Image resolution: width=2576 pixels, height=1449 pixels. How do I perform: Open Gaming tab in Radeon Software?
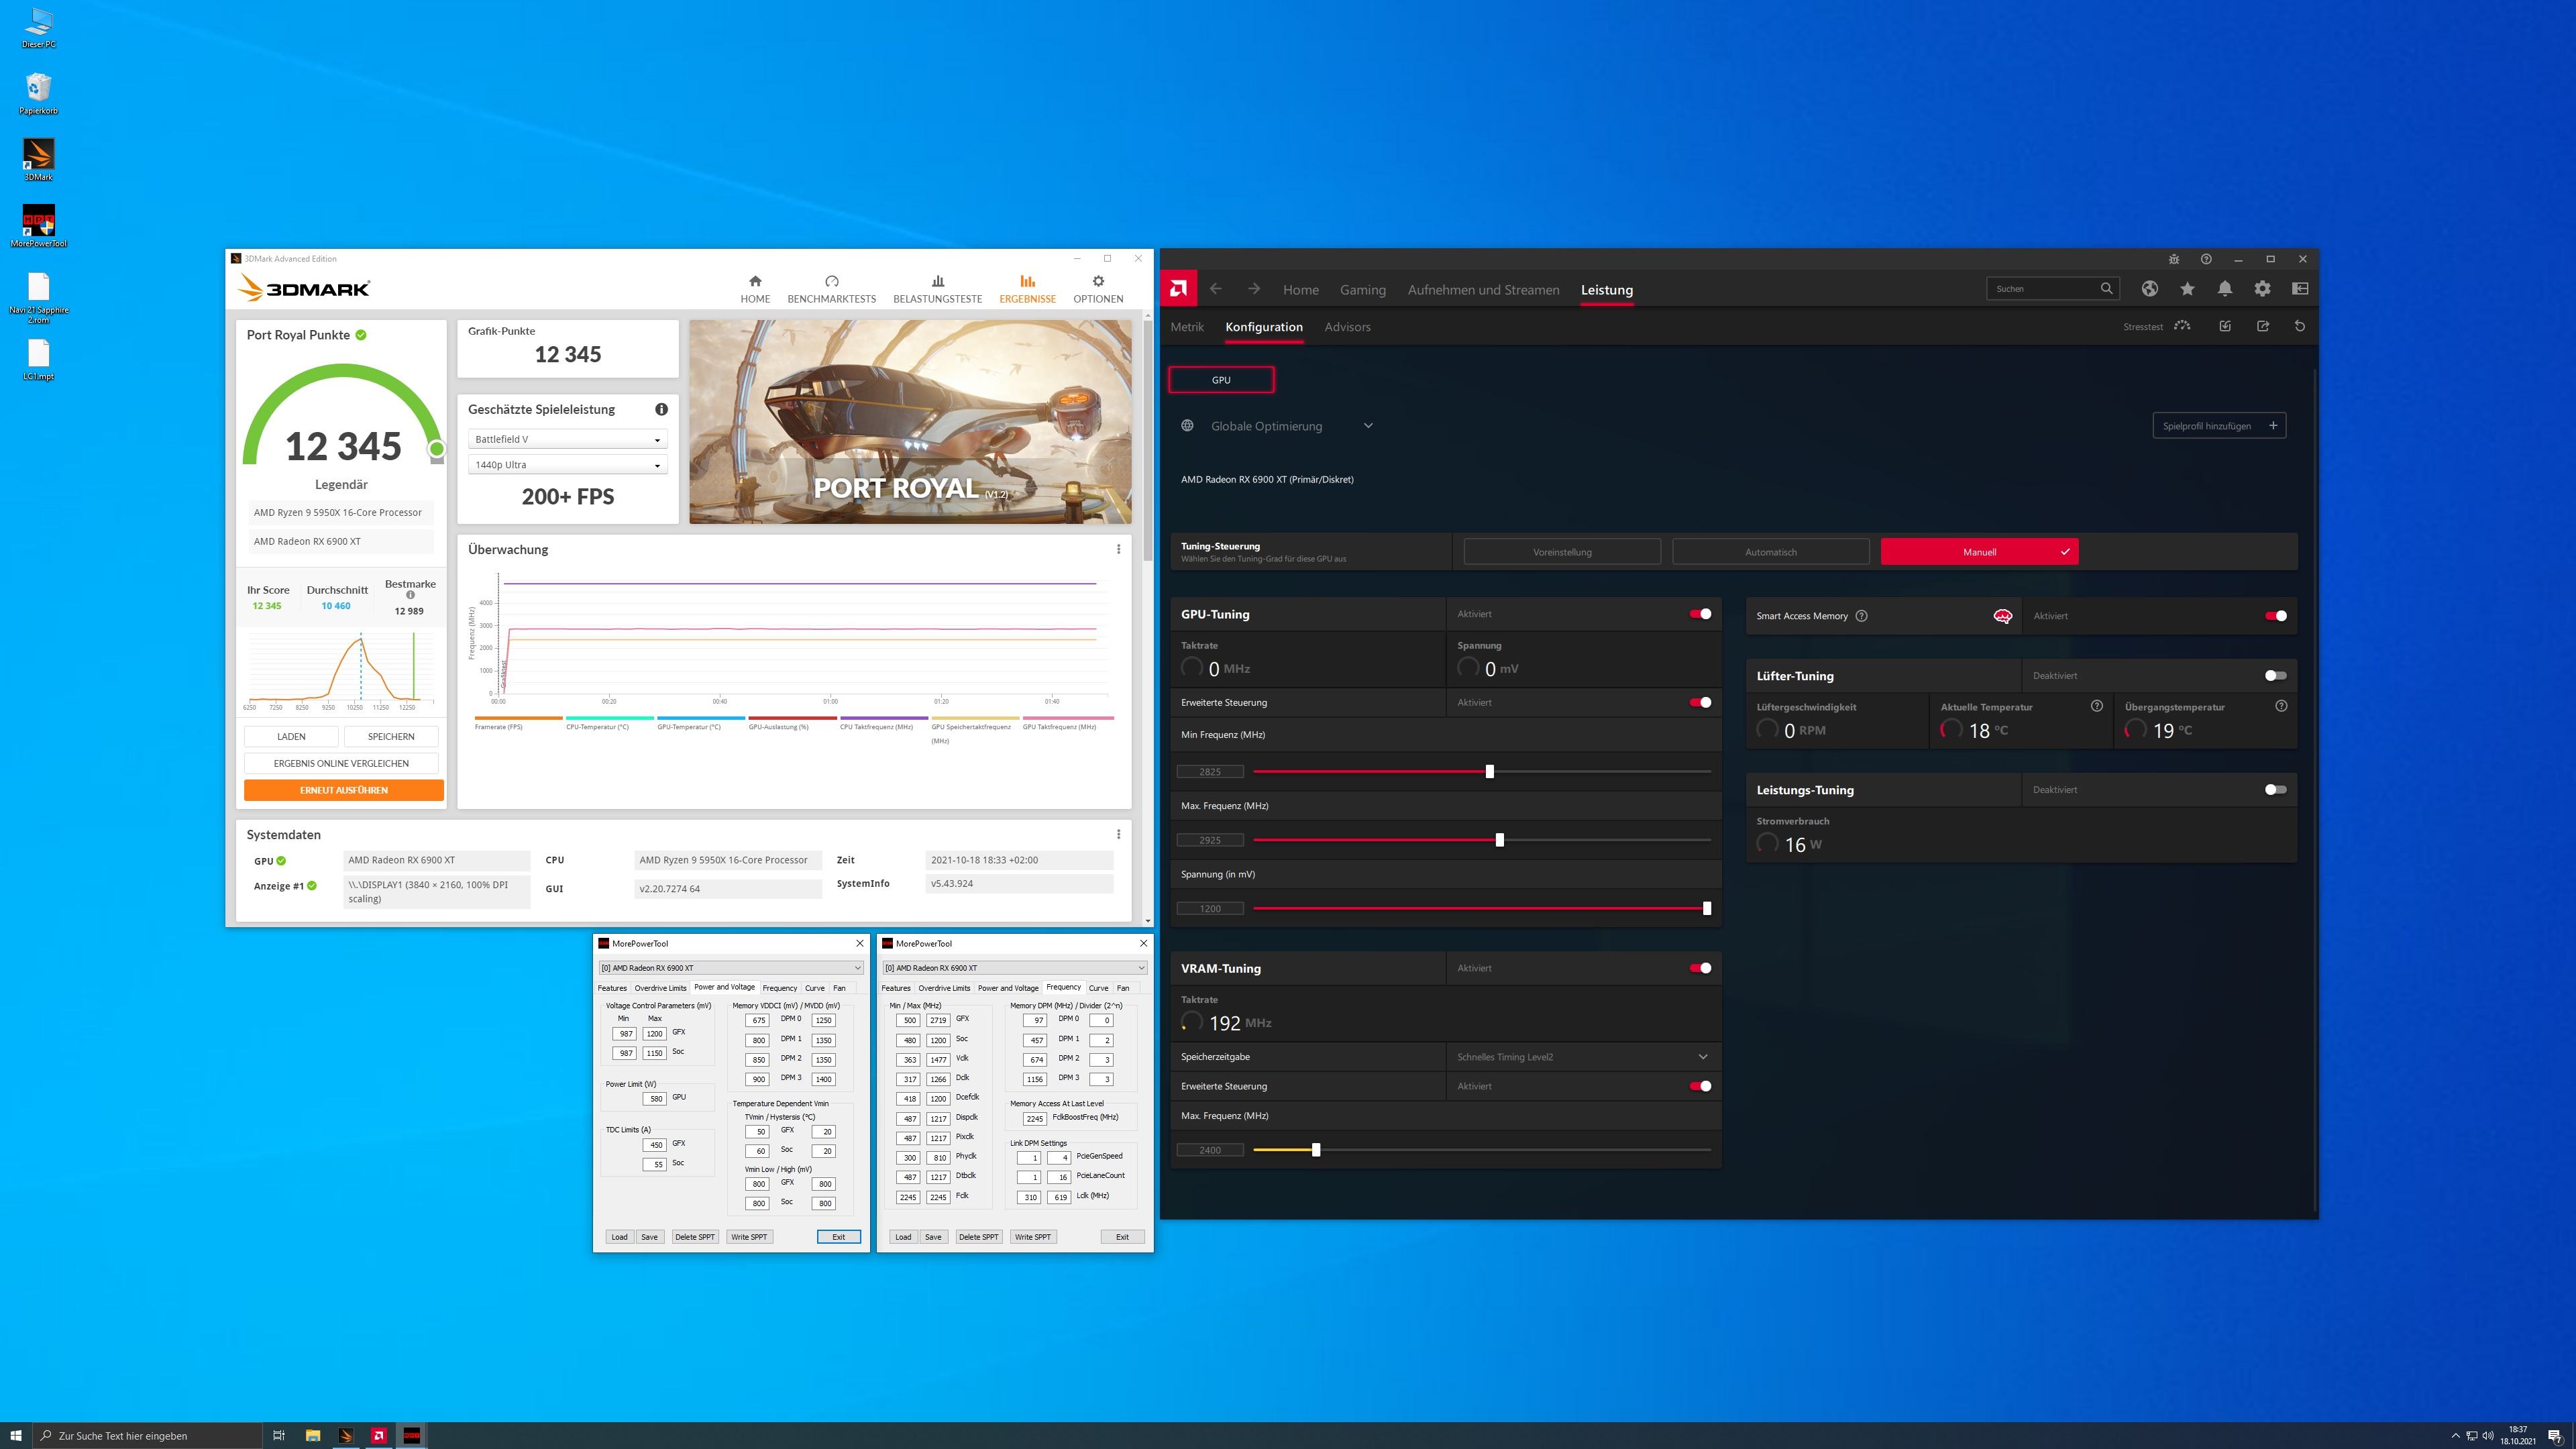pos(1363,290)
